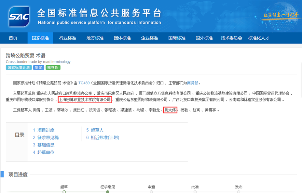This screenshot has width=302, height=193.
Task: Jump to 6 相近标准(计划) section
Action: click(103, 138)
